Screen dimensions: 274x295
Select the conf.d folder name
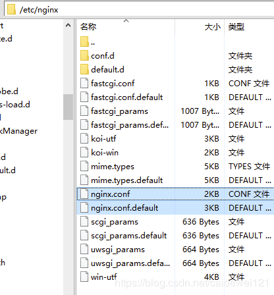tap(103, 56)
